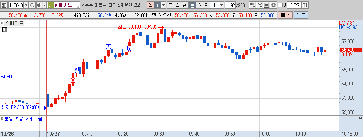Expand the minute interval dropdown after 틱
Screen dimensions: 363x137
click(x=221, y=5)
